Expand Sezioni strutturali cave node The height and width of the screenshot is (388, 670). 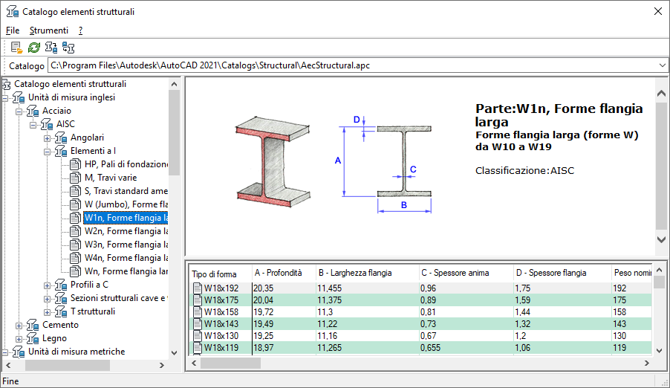(x=47, y=299)
